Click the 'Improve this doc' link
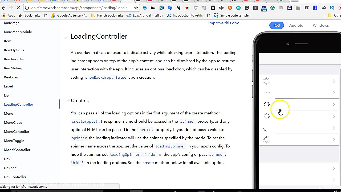This screenshot has height=192, width=341. (224, 23)
